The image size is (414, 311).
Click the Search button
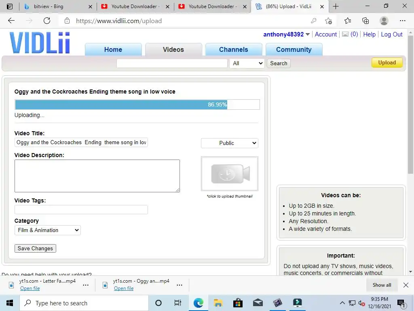tap(279, 63)
